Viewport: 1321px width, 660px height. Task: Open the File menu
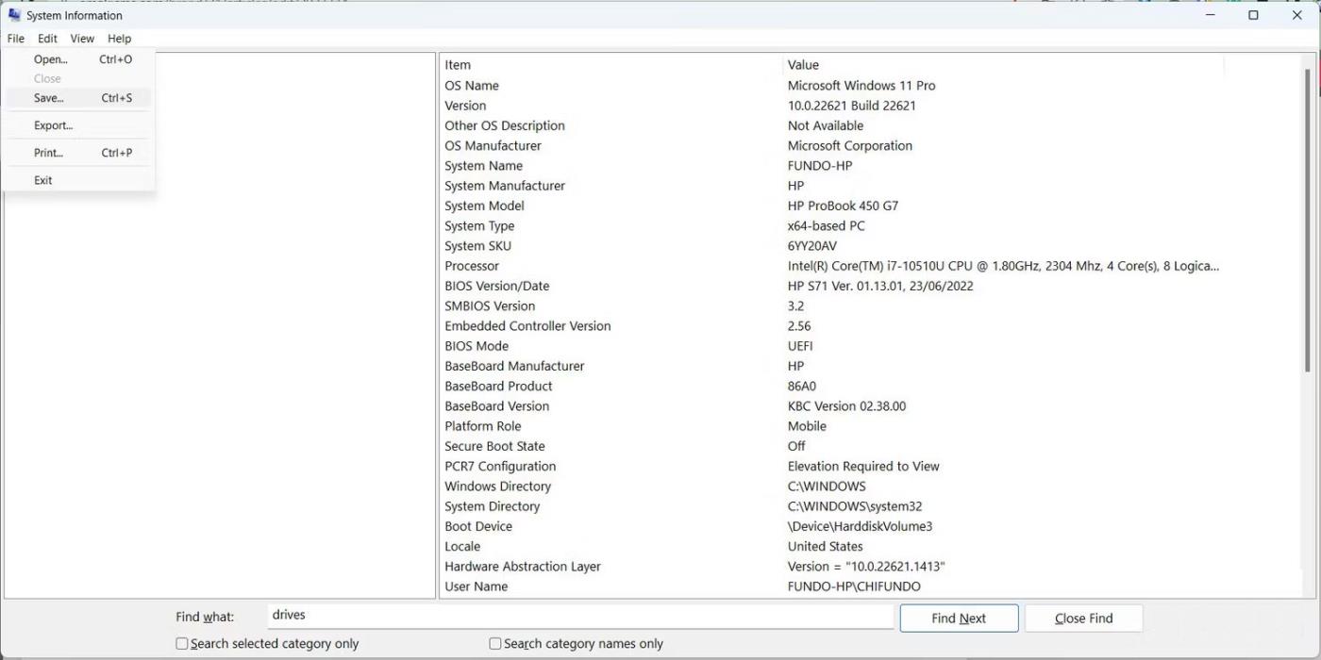pos(16,39)
